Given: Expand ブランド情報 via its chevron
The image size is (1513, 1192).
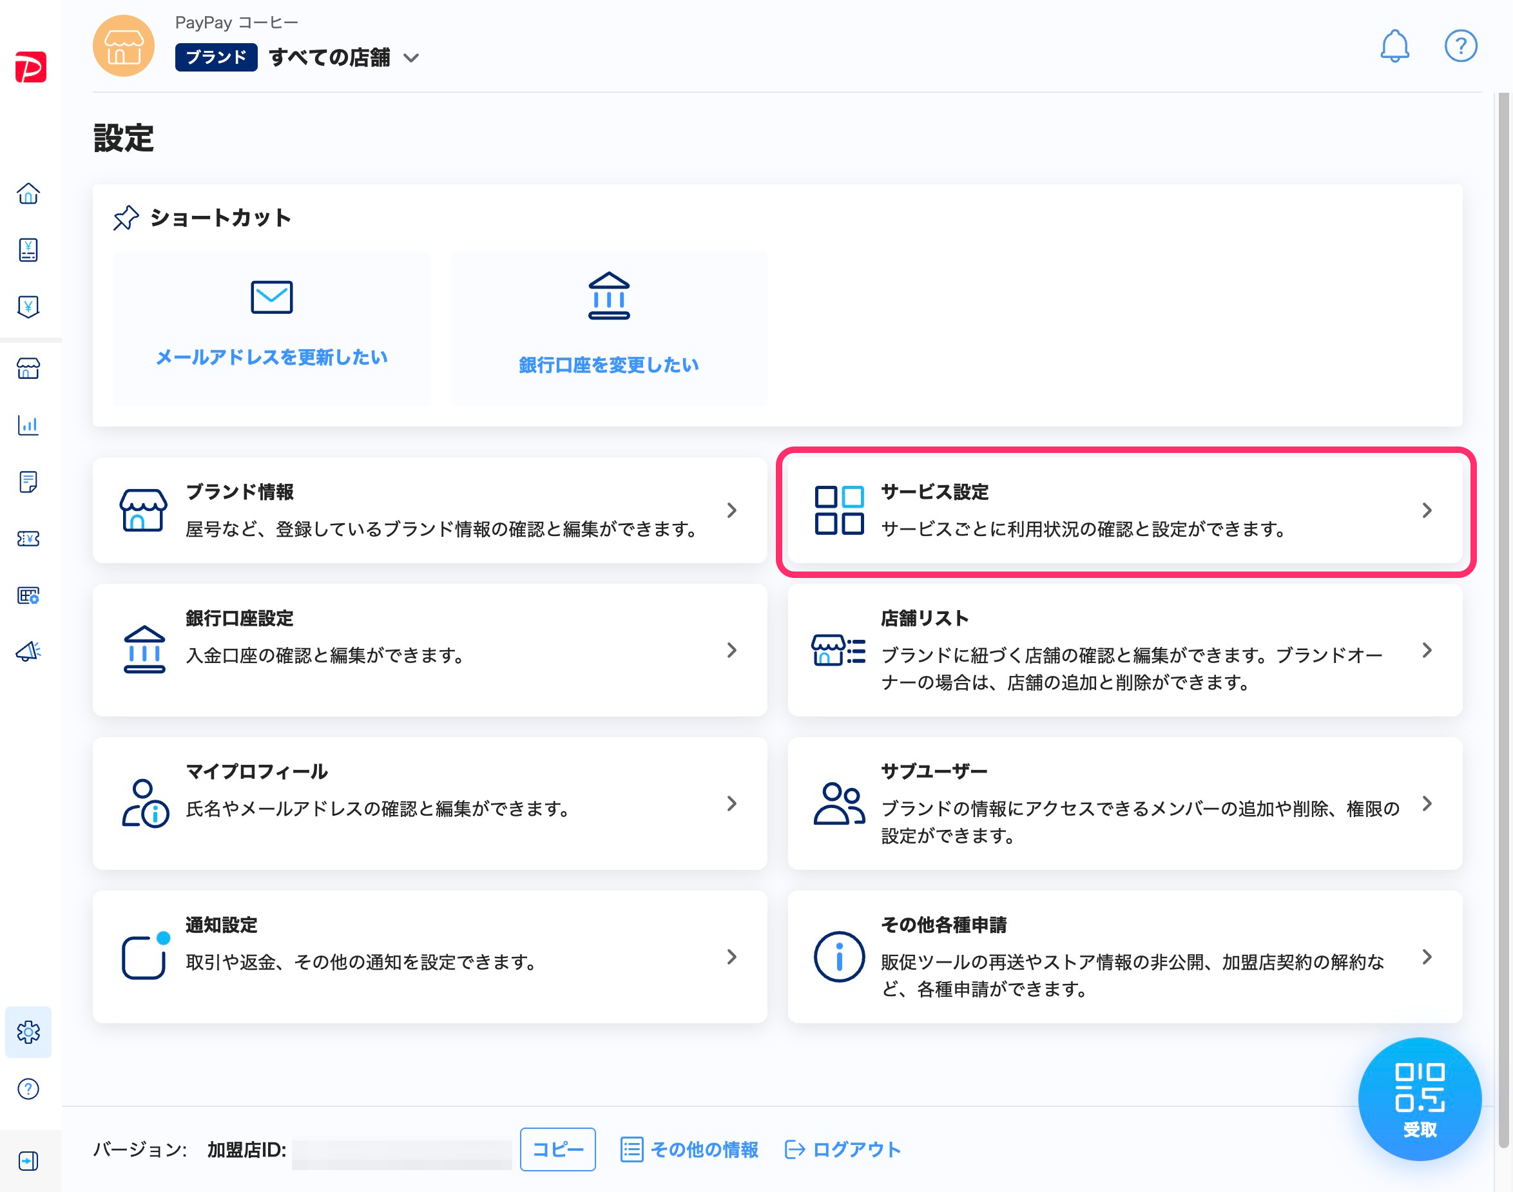Looking at the screenshot, I should tap(731, 510).
